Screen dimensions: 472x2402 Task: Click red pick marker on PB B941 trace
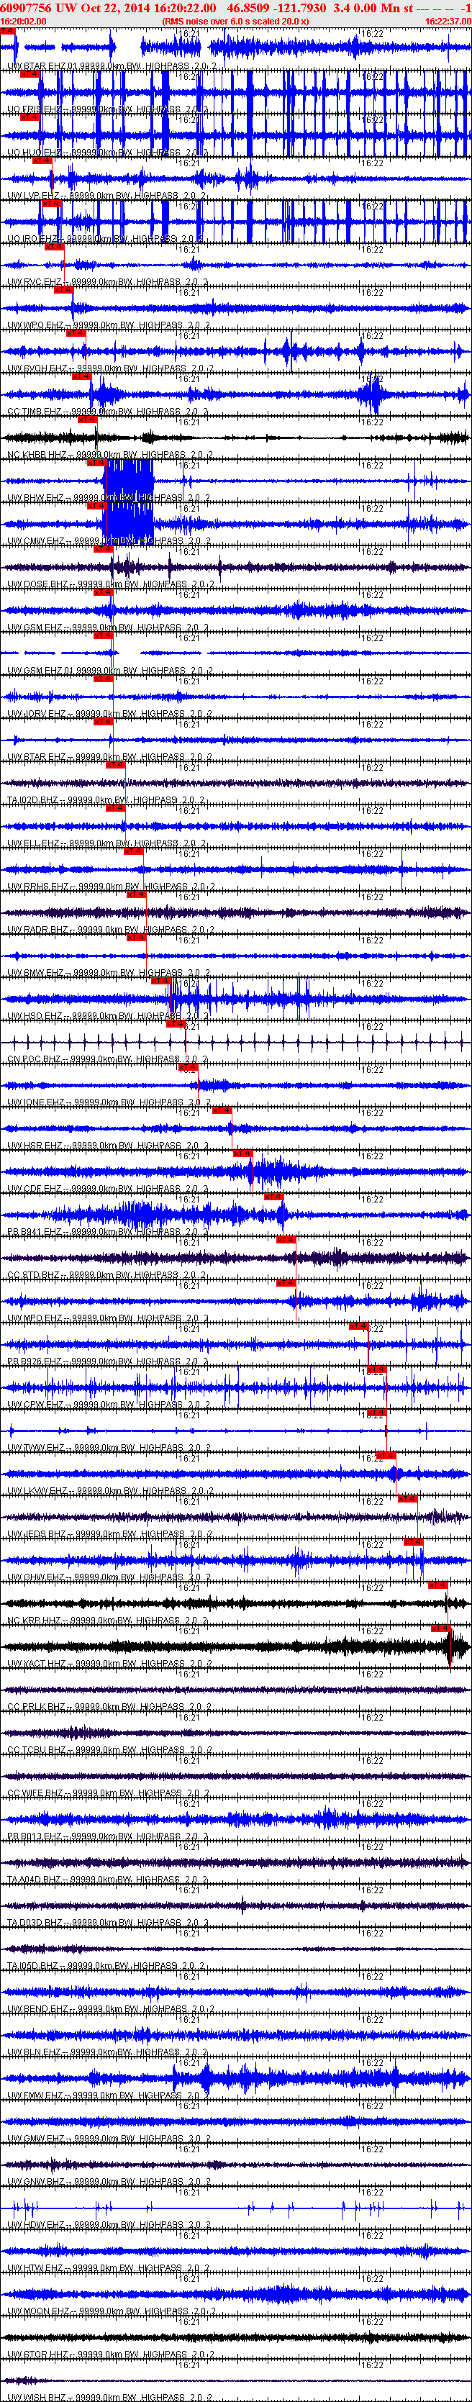point(273,1197)
